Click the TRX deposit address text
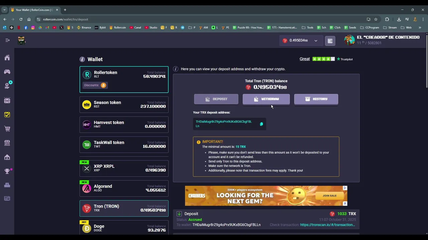Screen dimensions: 428x240 pyautogui.click(x=224, y=124)
